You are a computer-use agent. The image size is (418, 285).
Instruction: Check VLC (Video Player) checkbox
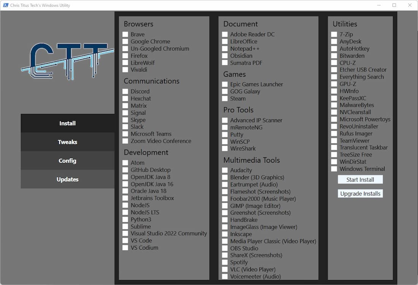tap(225, 269)
